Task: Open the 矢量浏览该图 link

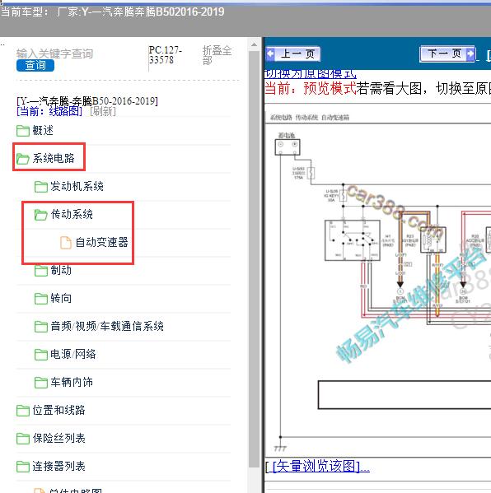Action: tap(318, 467)
